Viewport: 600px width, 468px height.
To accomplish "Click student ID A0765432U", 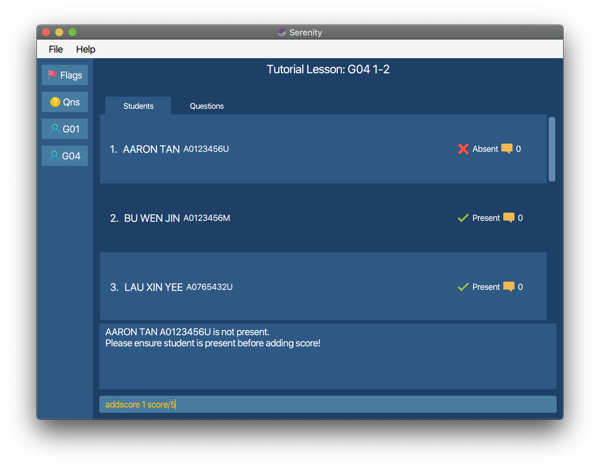I will click(210, 287).
